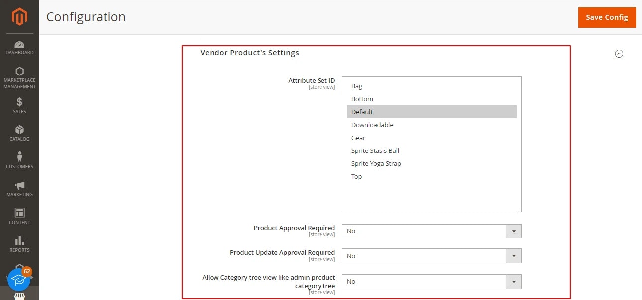642x300 pixels.
Task: Click the Save Config button
Action: (607, 17)
